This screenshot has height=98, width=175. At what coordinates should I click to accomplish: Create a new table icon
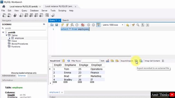26,15
